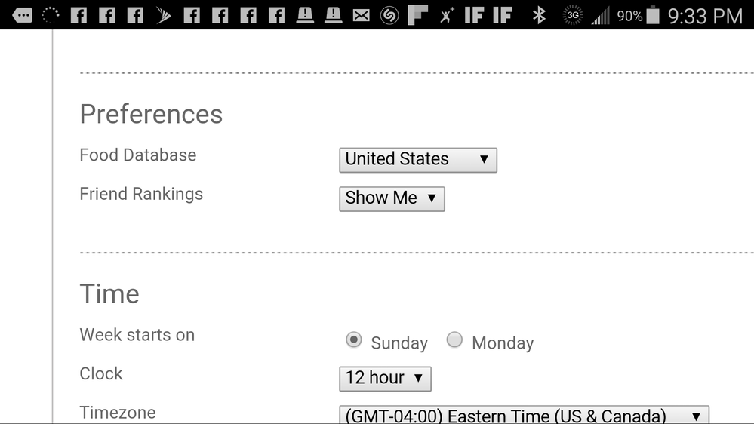
Task: Tap the 9:33 PM clock in status bar
Action: coord(705,17)
